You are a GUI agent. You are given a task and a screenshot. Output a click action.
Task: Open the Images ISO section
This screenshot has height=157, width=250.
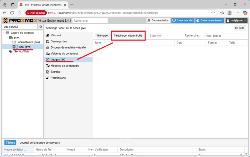(x=68, y=60)
